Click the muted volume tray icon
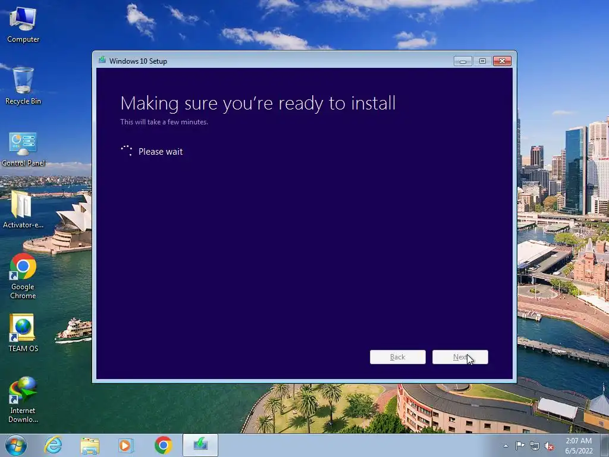Screen dimensions: 609x457 pos(549,446)
